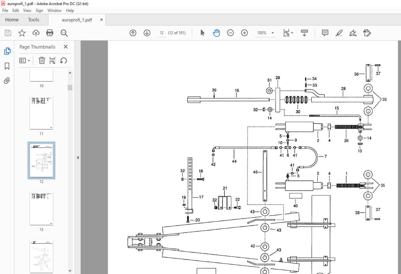Close the europrofi_1.pdf tab
The image size is (401, 274).
click(x=101, y=20)
